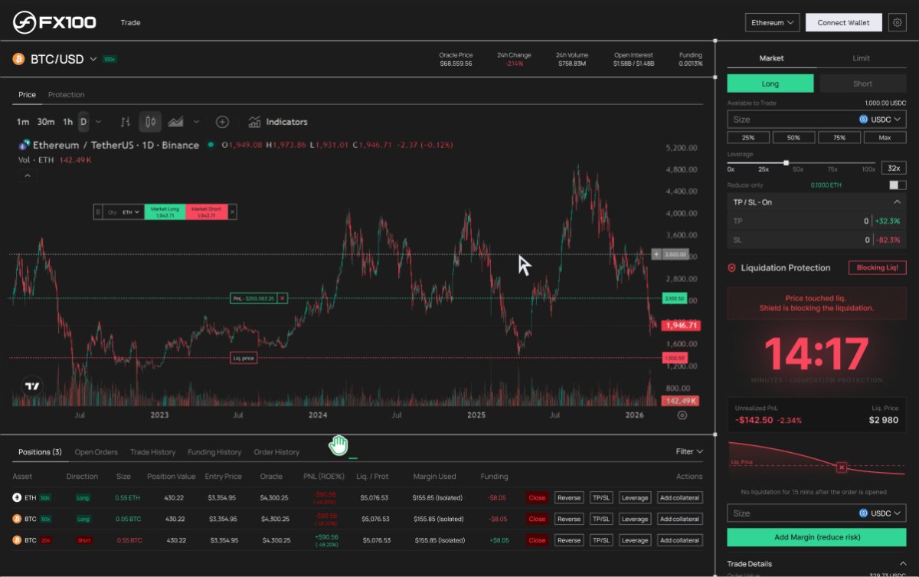
Task: Click the Market Short button in chart widget
Action: 206,212
